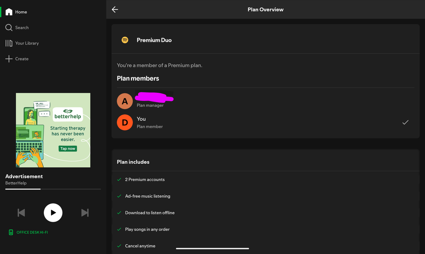Skip to the next track
Viewport: 425px width, 254px height.
[85, 213]
